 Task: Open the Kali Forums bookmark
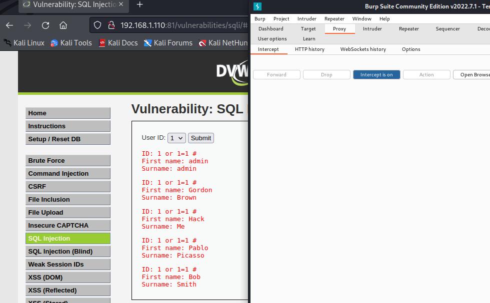pos(168,43)
